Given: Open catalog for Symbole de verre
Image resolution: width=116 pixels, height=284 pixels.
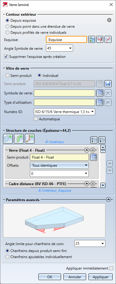Looking at the screenshot, I should click(x=100, y=93).
